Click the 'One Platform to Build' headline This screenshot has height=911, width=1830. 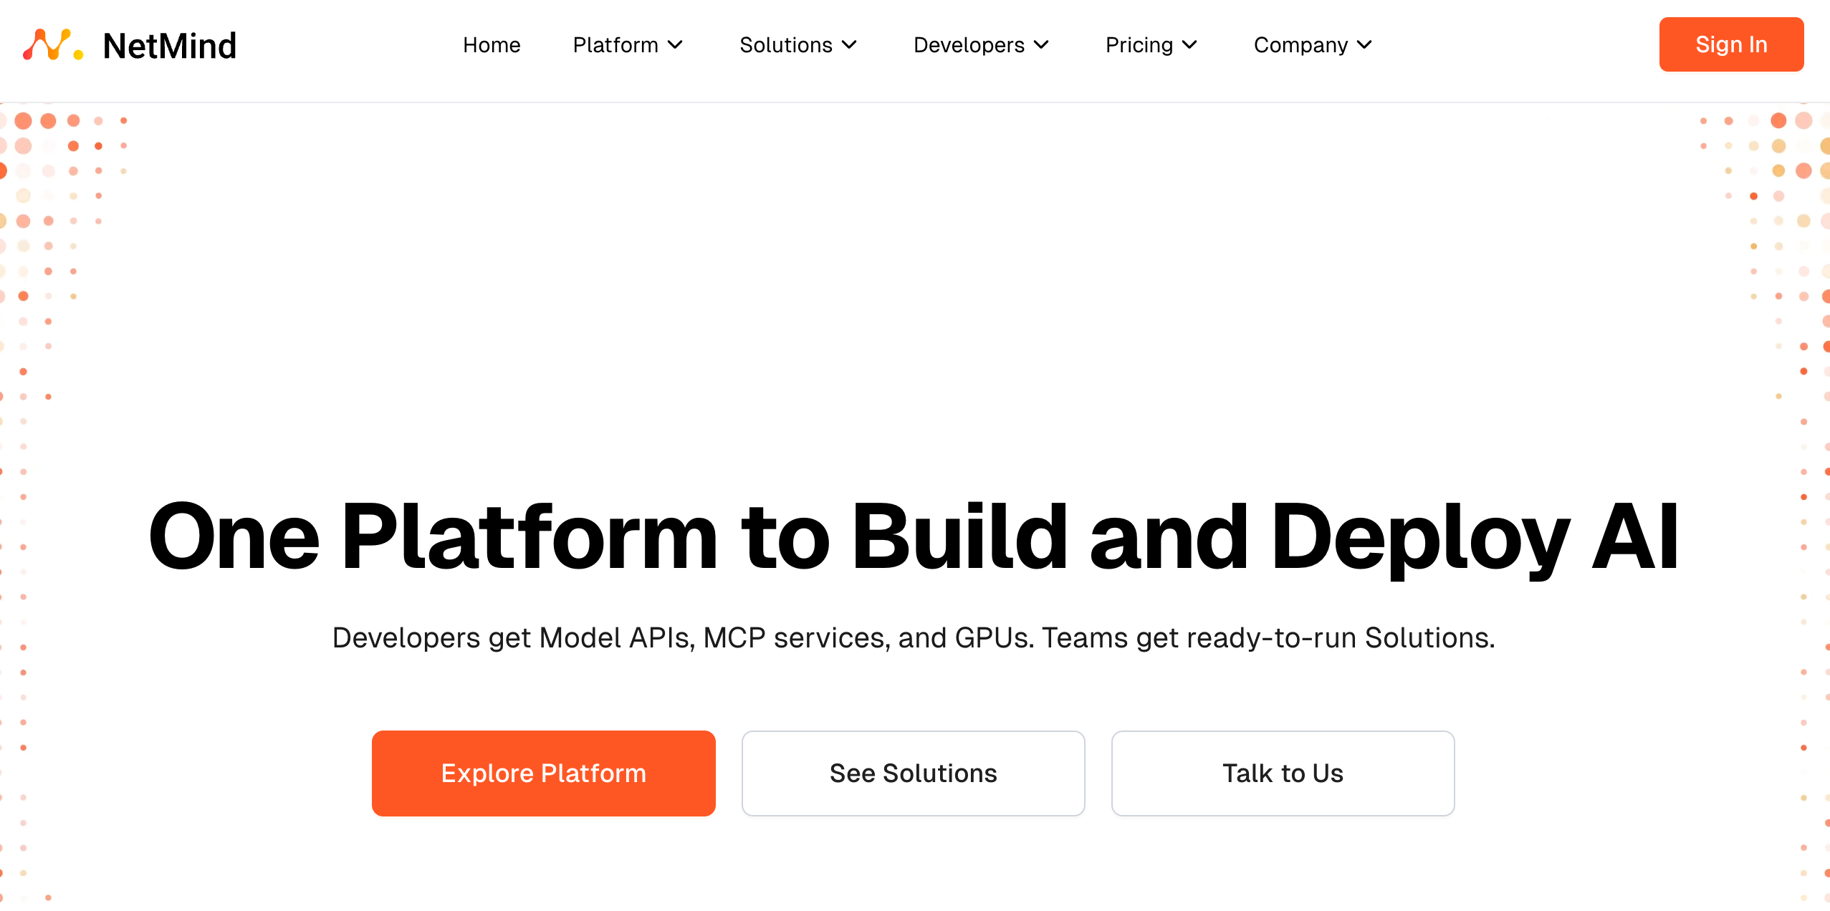(913, 537)
